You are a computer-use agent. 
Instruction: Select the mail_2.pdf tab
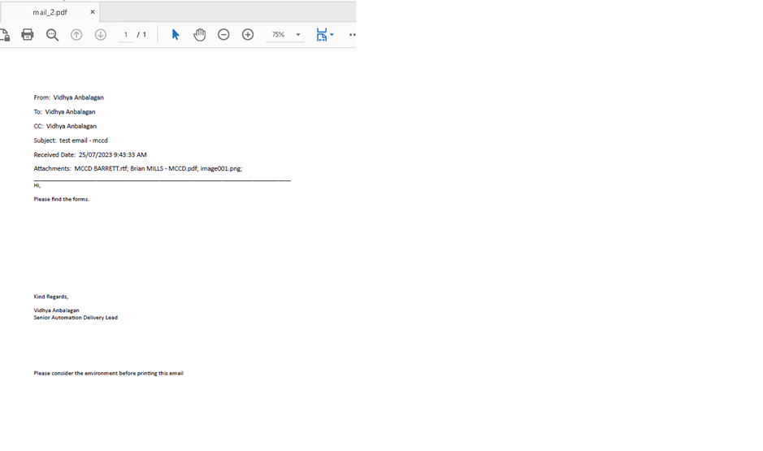click(x=50, y=12)
